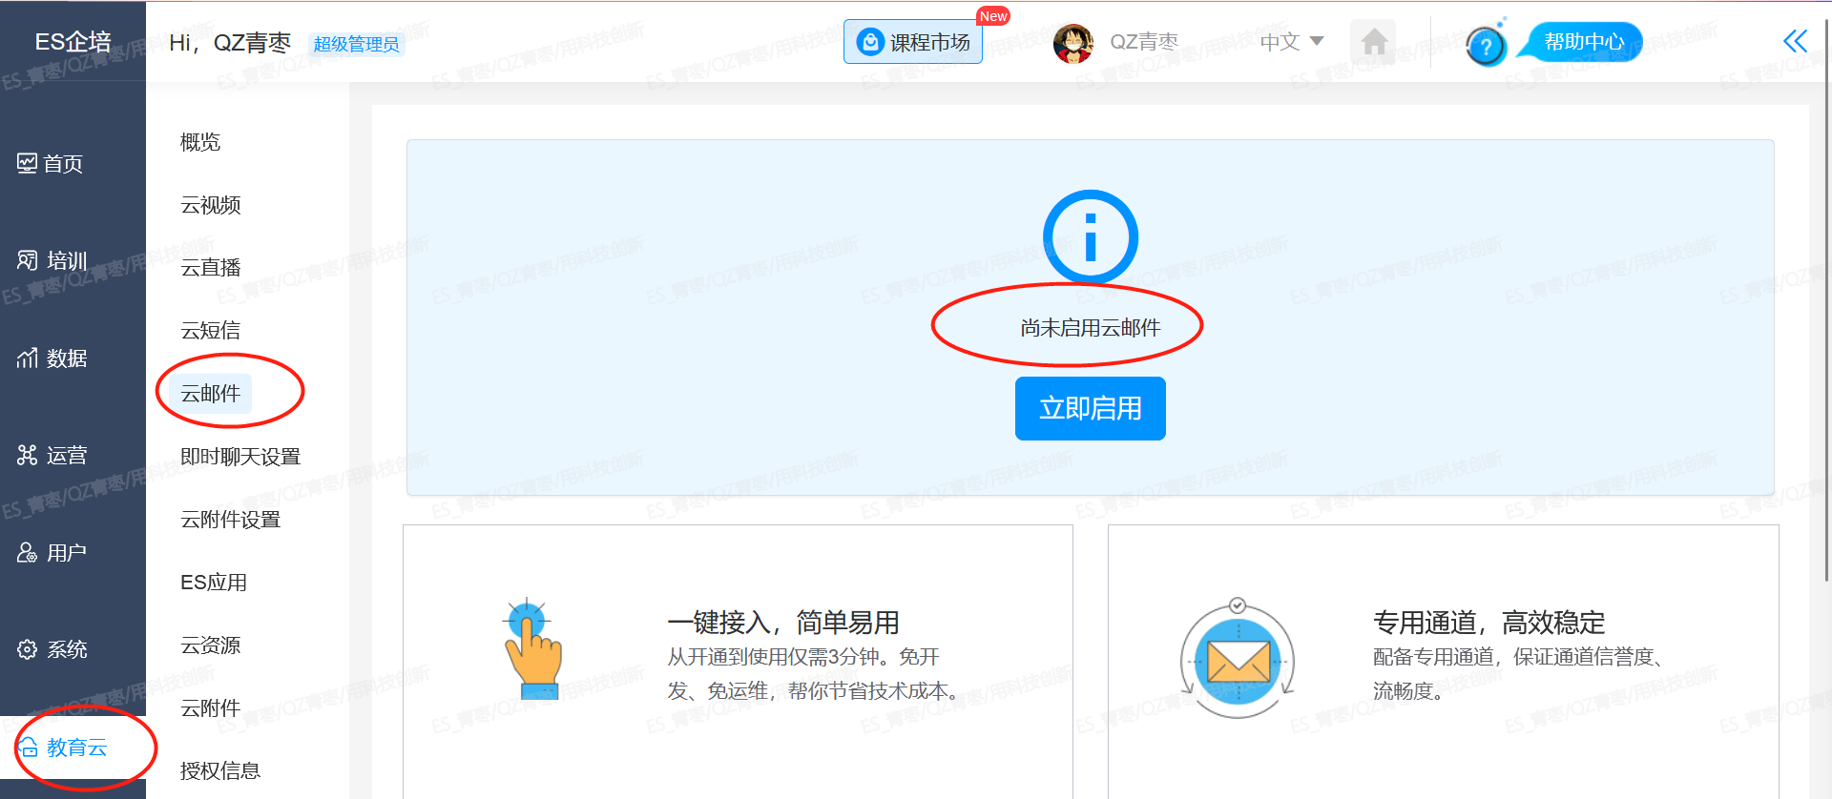This screenshot has height=799, width=1832.
Task: Click the blue info circle icon
Action: (1090, 237)
